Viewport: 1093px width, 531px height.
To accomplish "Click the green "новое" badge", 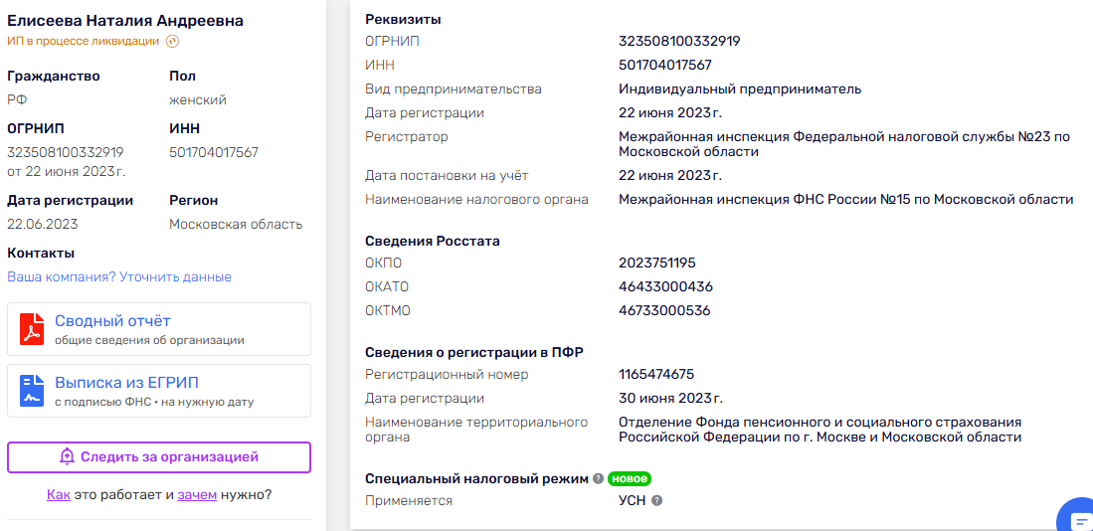I will pos(630,478).
